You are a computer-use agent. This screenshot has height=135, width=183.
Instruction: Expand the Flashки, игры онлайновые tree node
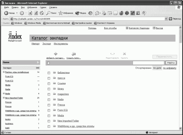tap(4, 72)
